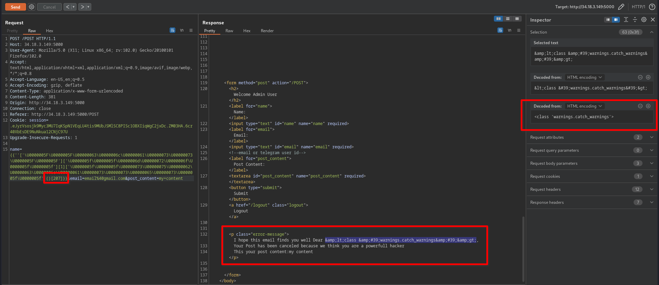Open the Response viewer hamburger menu

coord(519,30)
